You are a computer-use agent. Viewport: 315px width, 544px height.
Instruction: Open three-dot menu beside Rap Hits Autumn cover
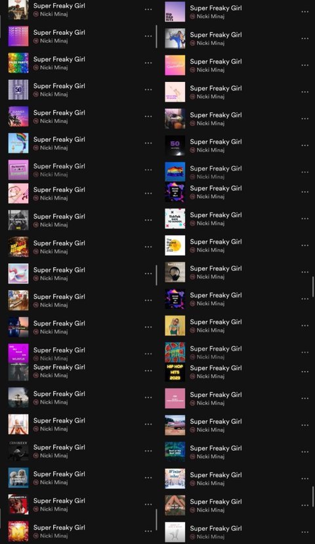[148, 247]
